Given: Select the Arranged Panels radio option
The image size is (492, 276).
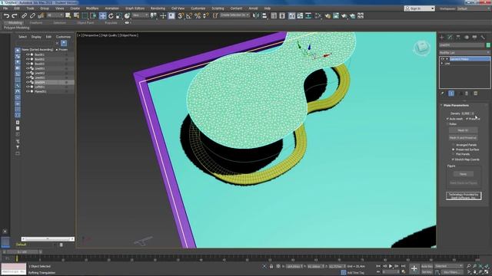Looking at the screenshot, I should (453, 145).
